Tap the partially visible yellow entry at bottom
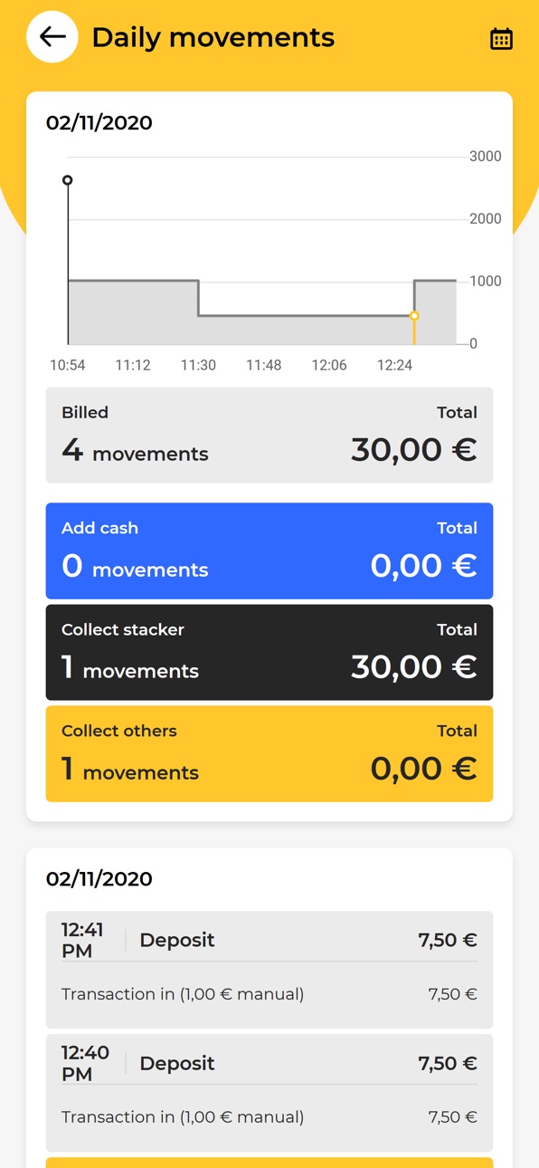Image resolution: width=539 pixels, height=1168 pixels. 269,1163
